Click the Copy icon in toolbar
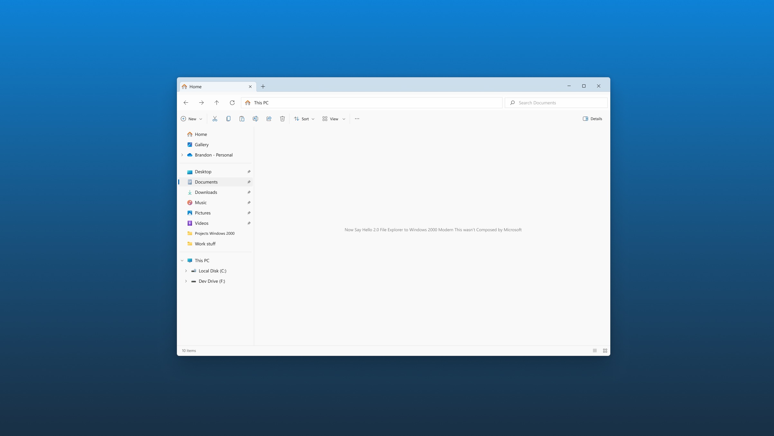The height and width of the screenshot is (436, 774). (x=228, y=119)
